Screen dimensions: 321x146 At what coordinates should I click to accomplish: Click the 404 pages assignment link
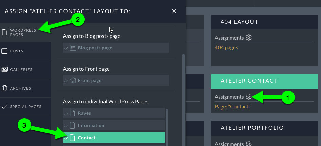pyautogui.click(x=226, y=48)
